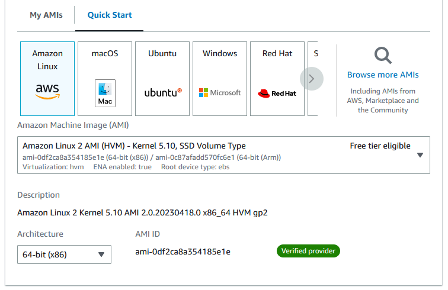Viewport: 448px width, 290px height.
Task: Choose the macOS AMI card
Action: pos(105,79)
